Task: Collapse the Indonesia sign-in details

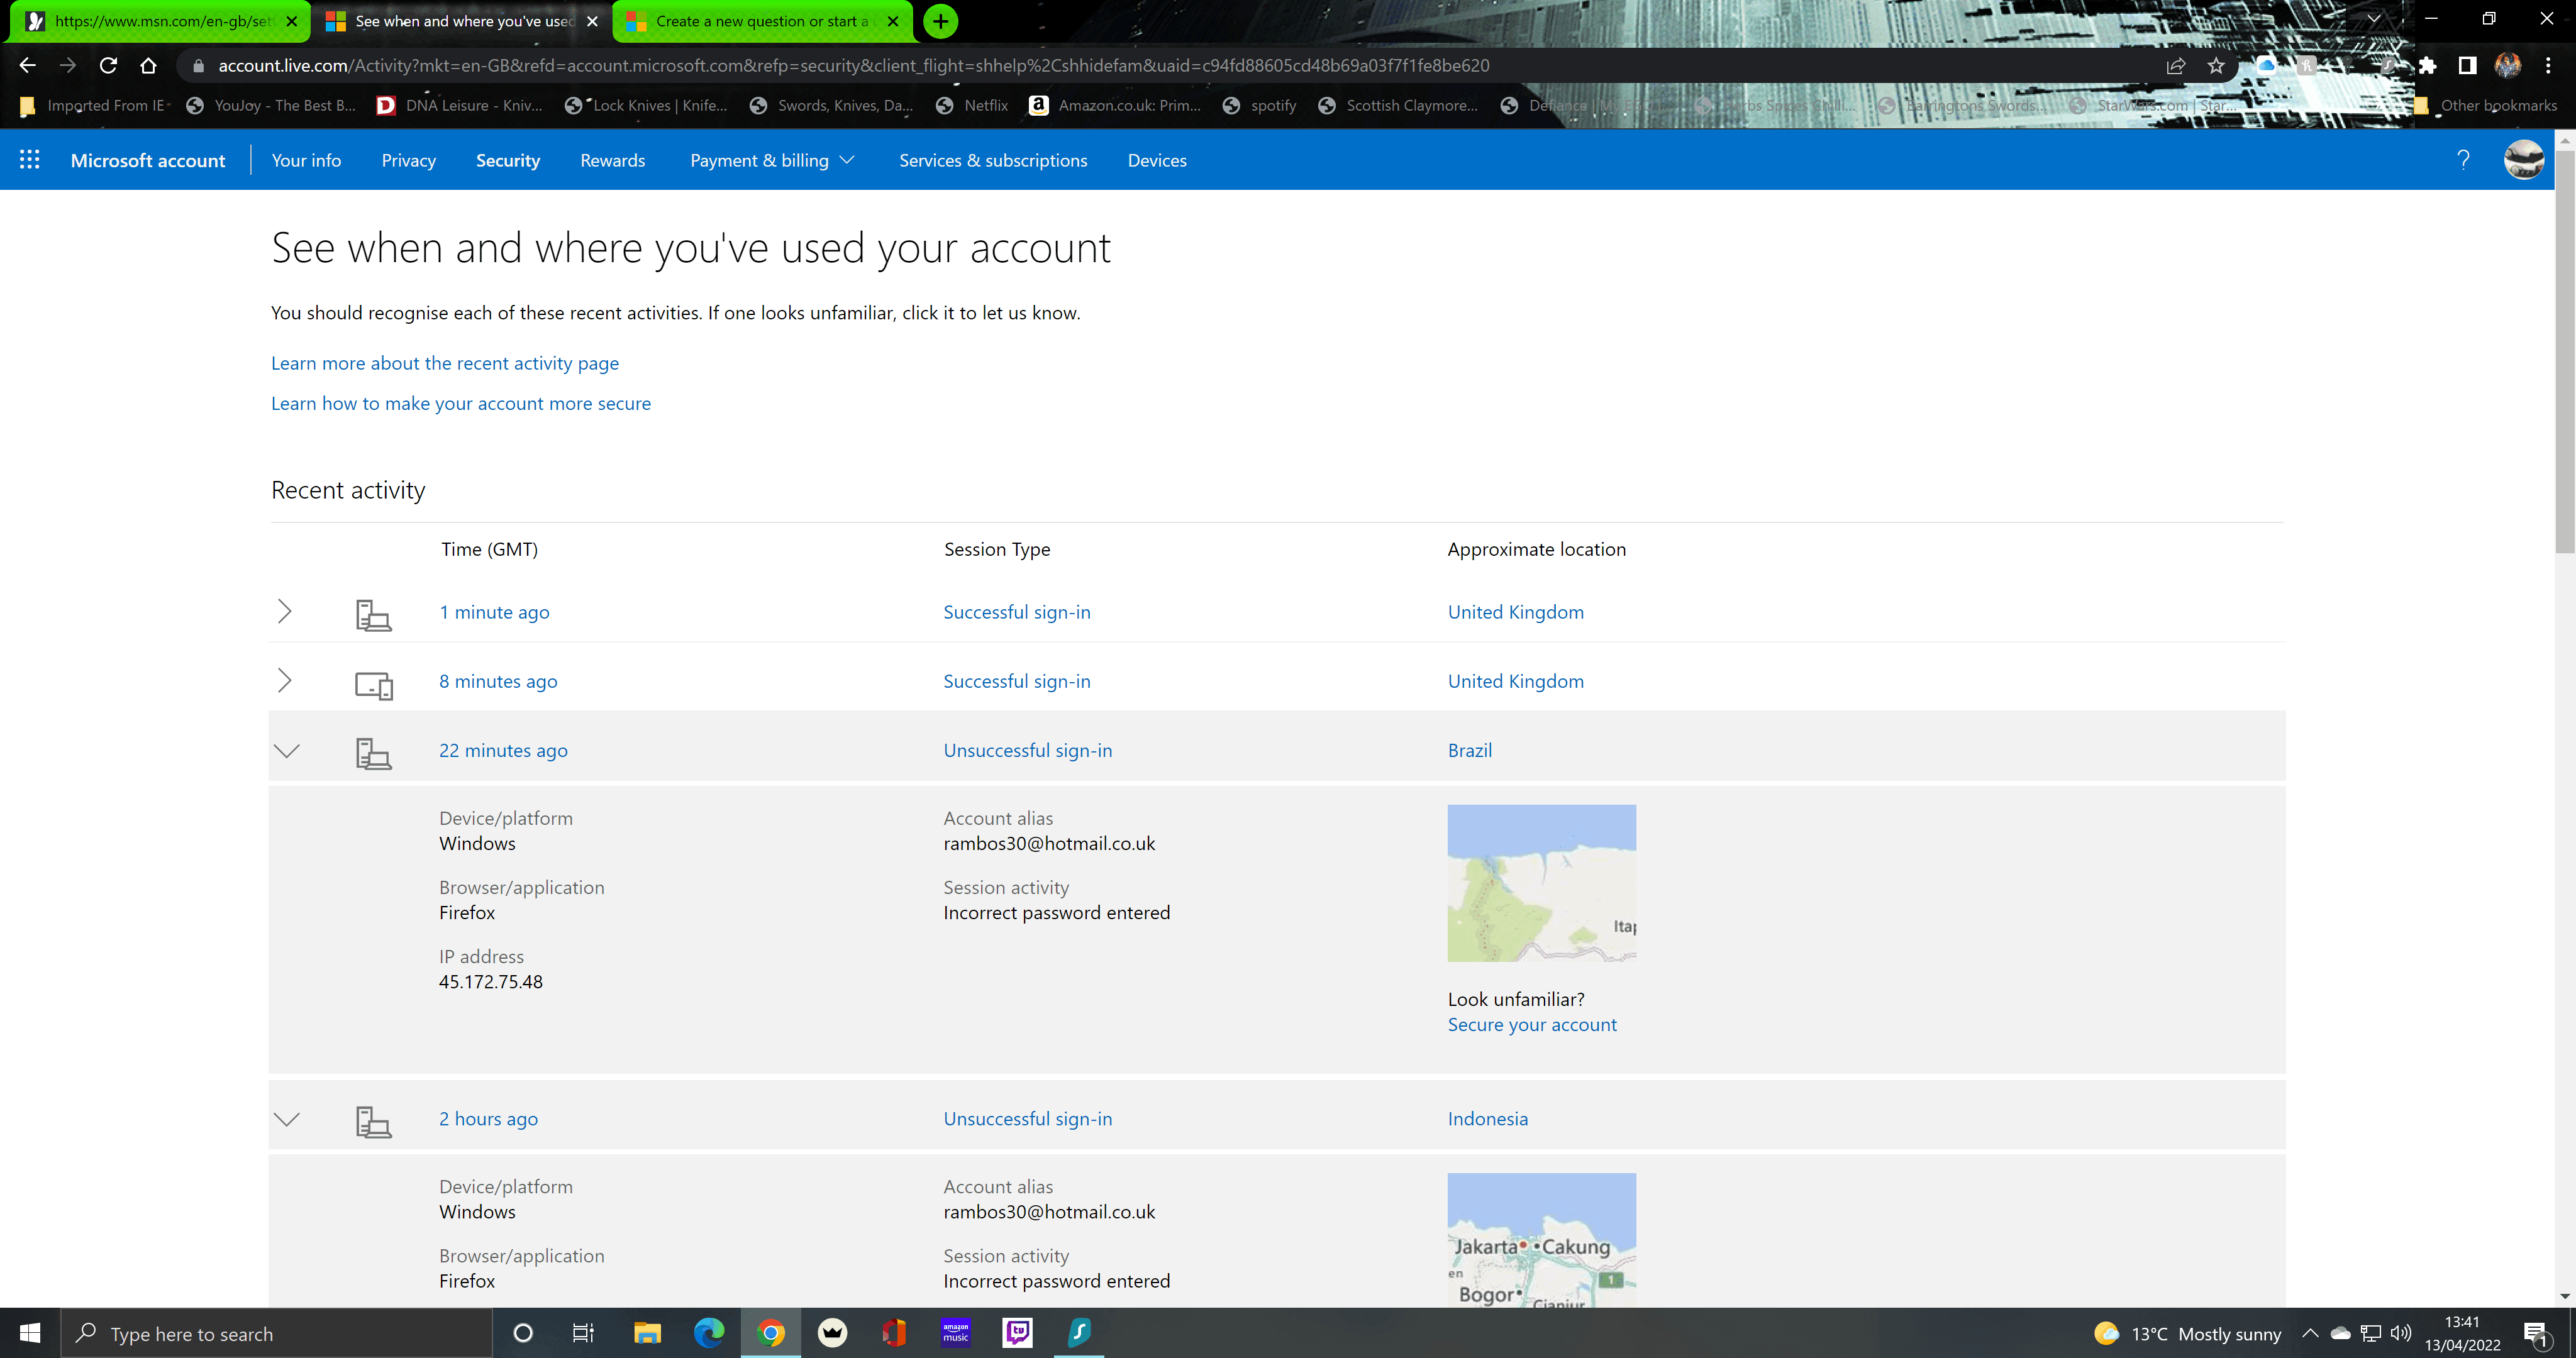Action: click(287, 1119)
